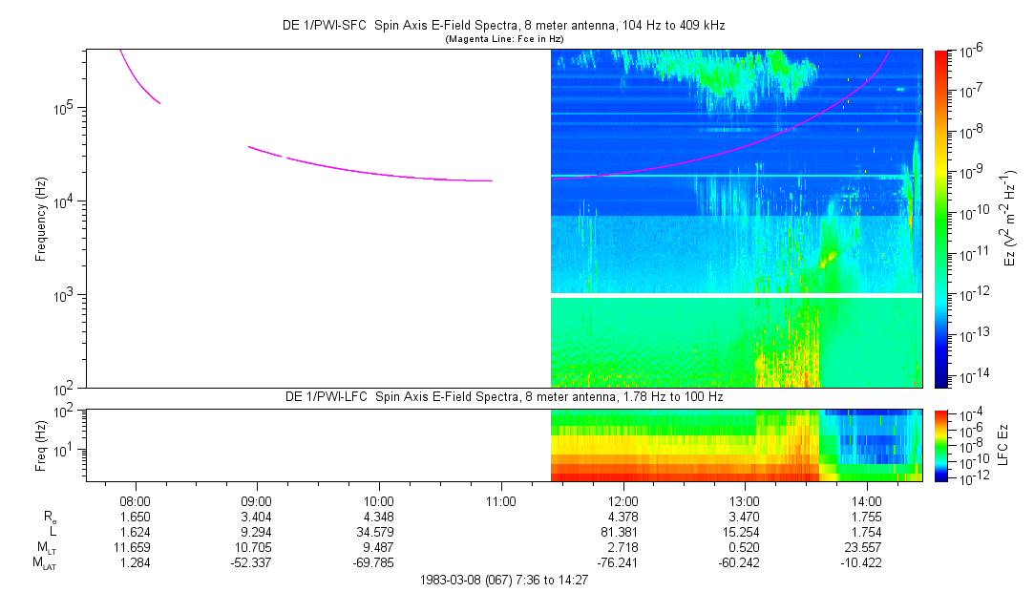1034x592 pixels.
Task: Click the date range caption 1983-03-08
Action: point(504,580)
